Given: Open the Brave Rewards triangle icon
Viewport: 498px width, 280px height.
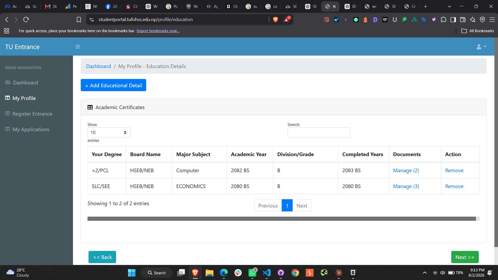Looking at the screenshot, I should (287, 19).
